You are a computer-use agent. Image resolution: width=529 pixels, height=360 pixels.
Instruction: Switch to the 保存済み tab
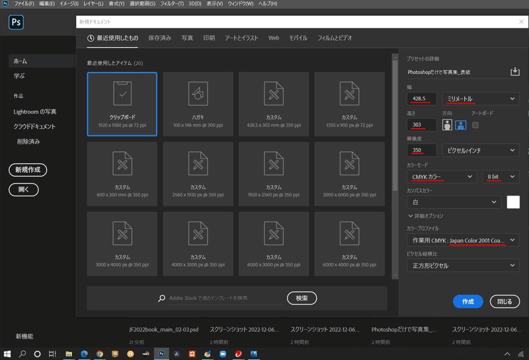(159, 38)
